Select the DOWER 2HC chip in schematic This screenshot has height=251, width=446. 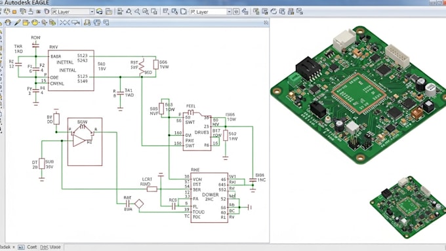pos(210,197)
